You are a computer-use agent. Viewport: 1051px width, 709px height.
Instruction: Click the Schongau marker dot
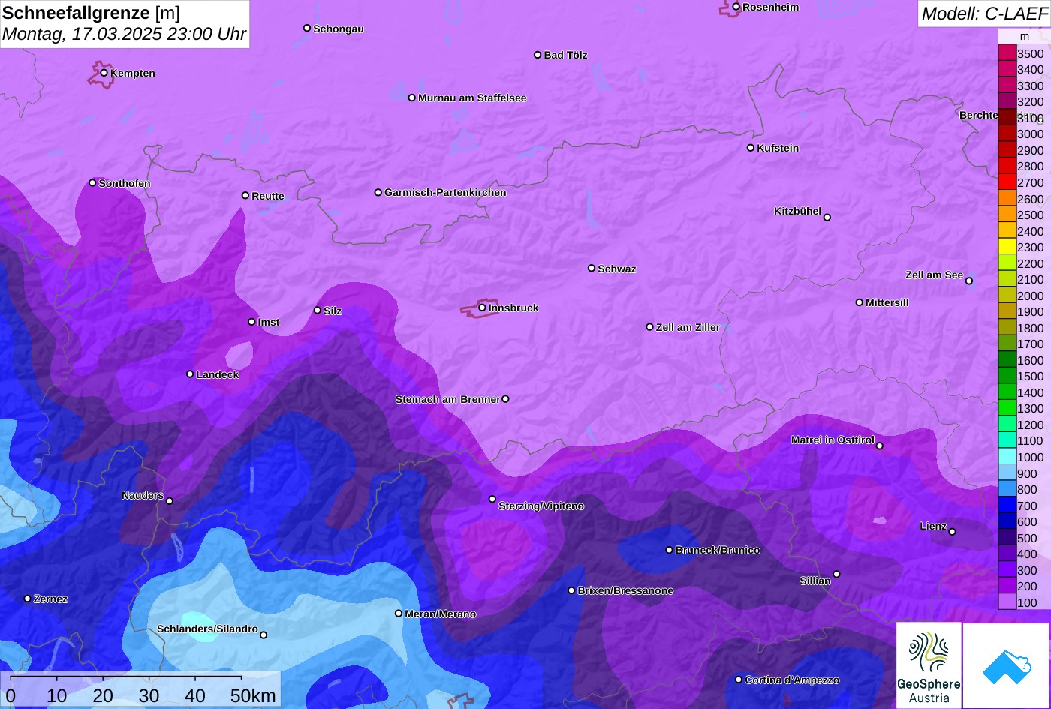point(307,29)
